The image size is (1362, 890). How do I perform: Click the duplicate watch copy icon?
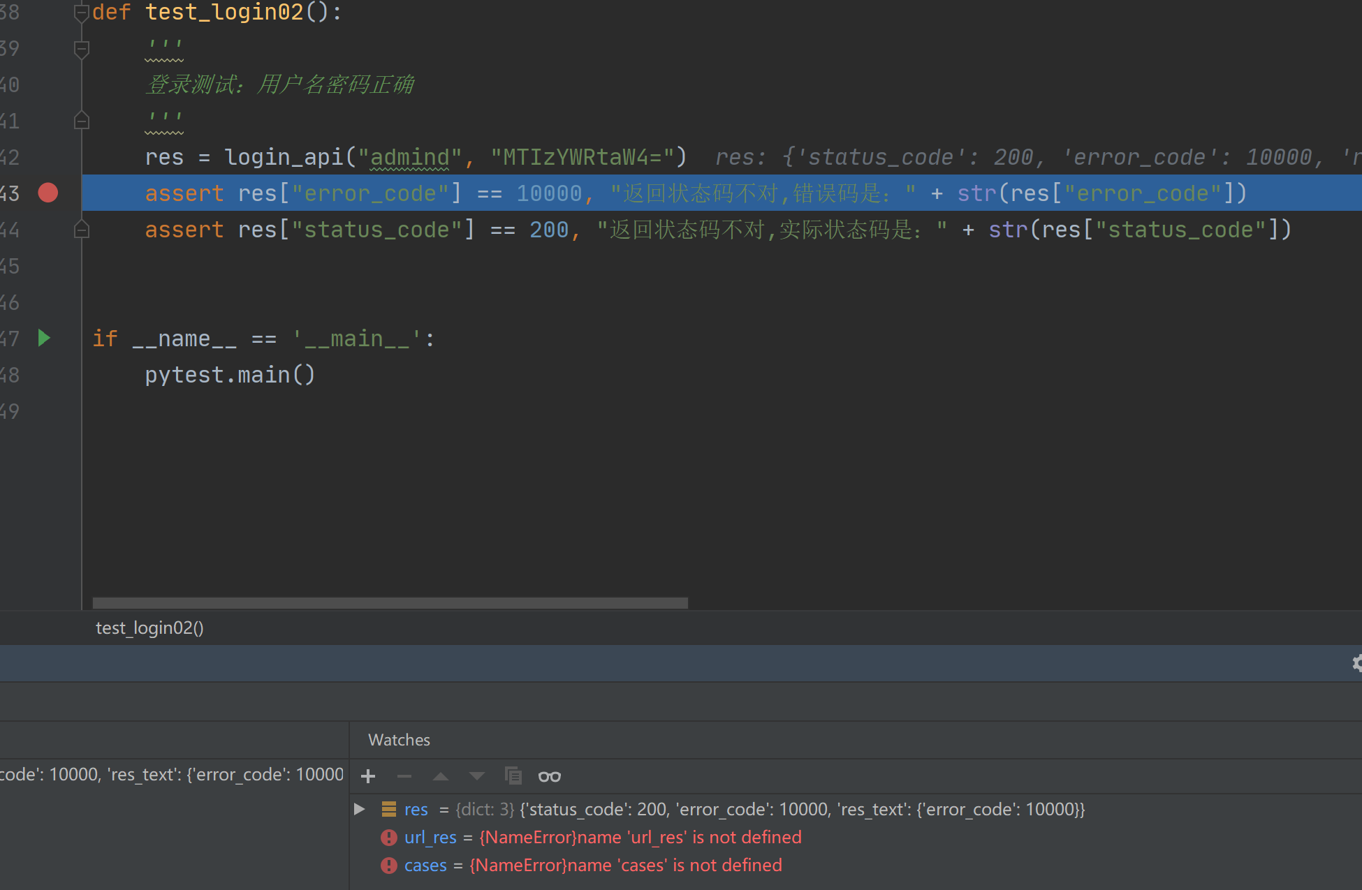point(513,776)
